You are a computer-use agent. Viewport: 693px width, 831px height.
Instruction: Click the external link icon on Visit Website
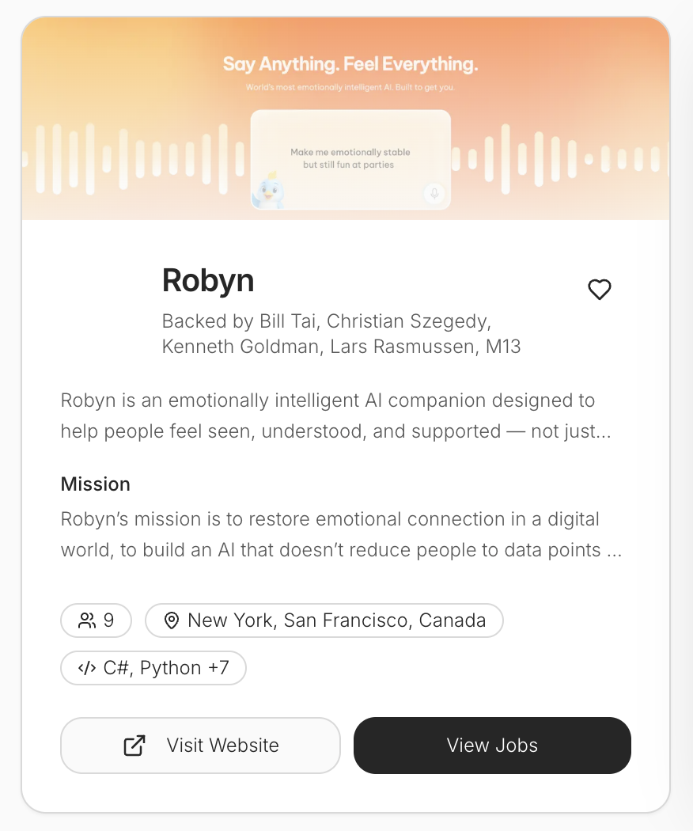[135, 745]
